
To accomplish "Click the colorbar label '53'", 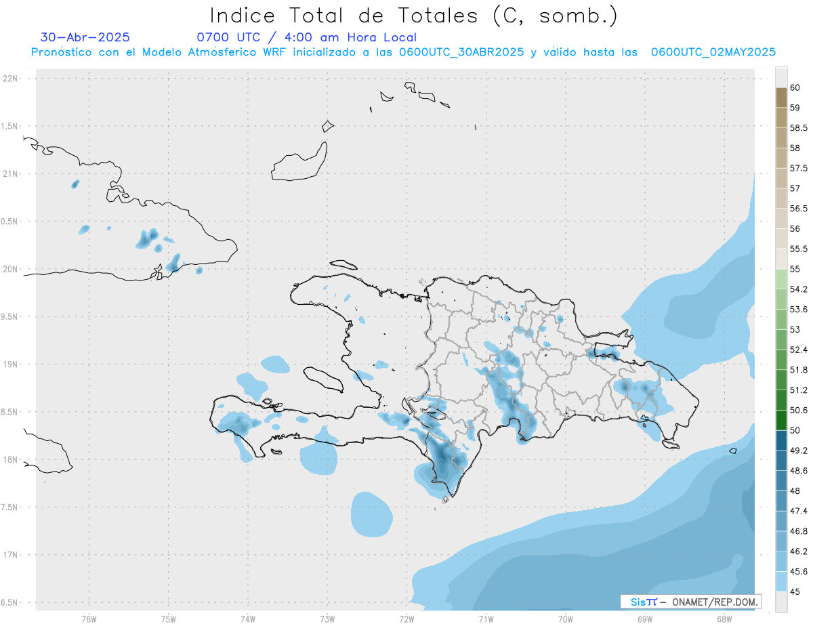I will click(x=795, y=329).
